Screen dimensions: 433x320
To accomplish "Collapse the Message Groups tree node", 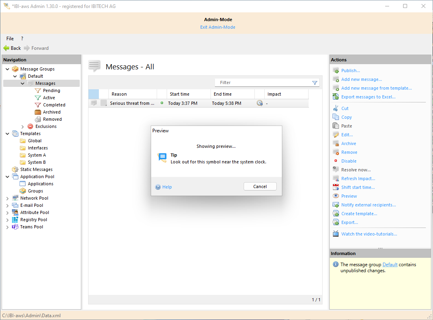I will [8, 69].
